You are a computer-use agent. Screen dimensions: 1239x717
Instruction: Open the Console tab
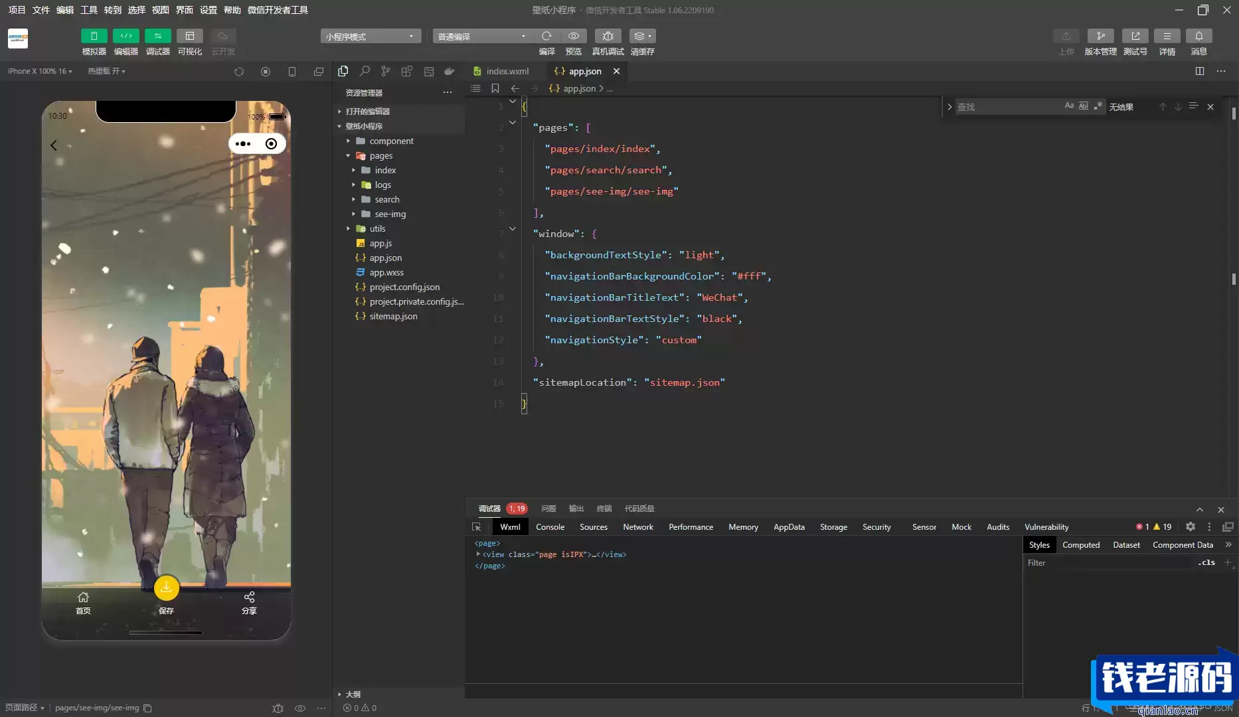tap(550, 526)
